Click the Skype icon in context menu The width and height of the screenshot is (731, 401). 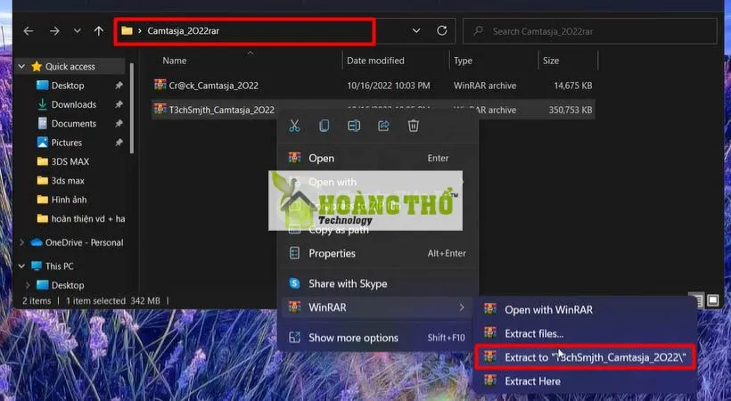[x=294, y=283]
